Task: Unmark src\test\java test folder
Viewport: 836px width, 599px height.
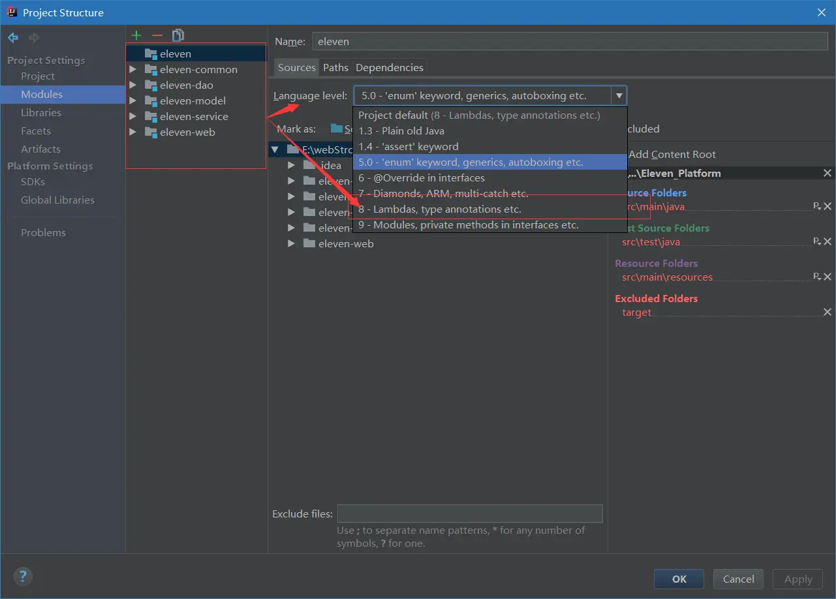Action: click(x=828, y=241)
